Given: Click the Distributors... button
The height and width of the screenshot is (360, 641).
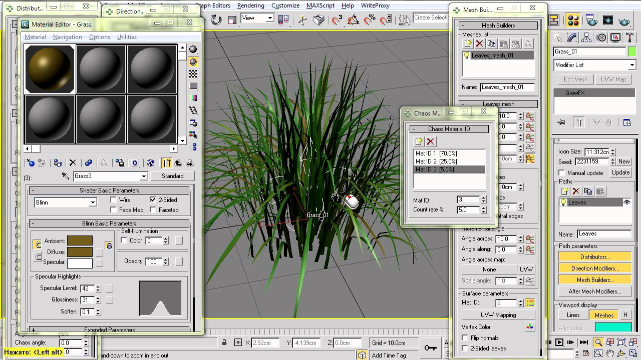Looking at the screenshot, I should [595, 257].
